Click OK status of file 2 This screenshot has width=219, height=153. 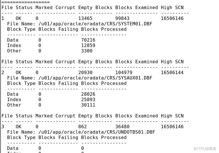19,73
